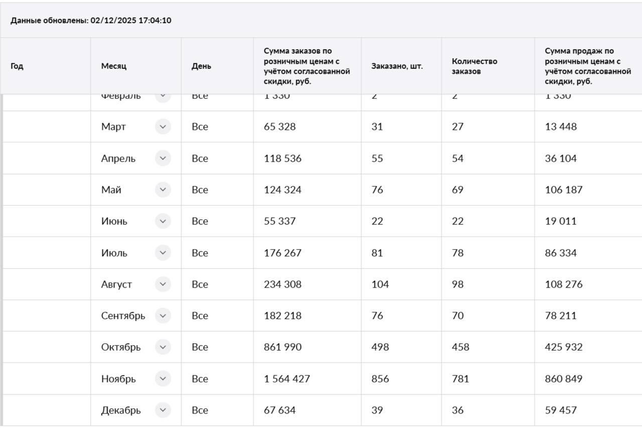The width and height of the screenshot is (642, 428).
Task: Open the Июнь row dropdown arrow
Action: (x=163, y=221)
